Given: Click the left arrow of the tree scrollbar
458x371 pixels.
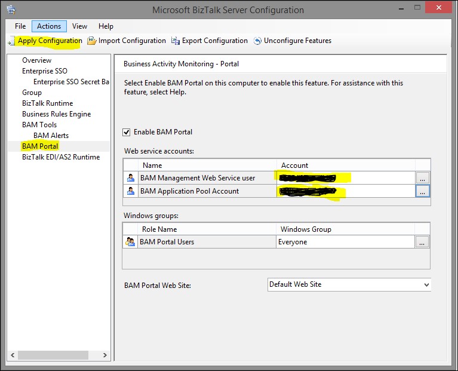Looking at the screenshot, I should click(x=13, y=355).
